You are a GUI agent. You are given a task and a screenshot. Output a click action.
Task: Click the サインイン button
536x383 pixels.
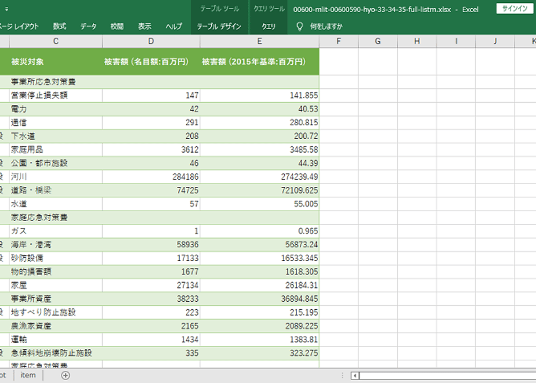click(515, 9)
